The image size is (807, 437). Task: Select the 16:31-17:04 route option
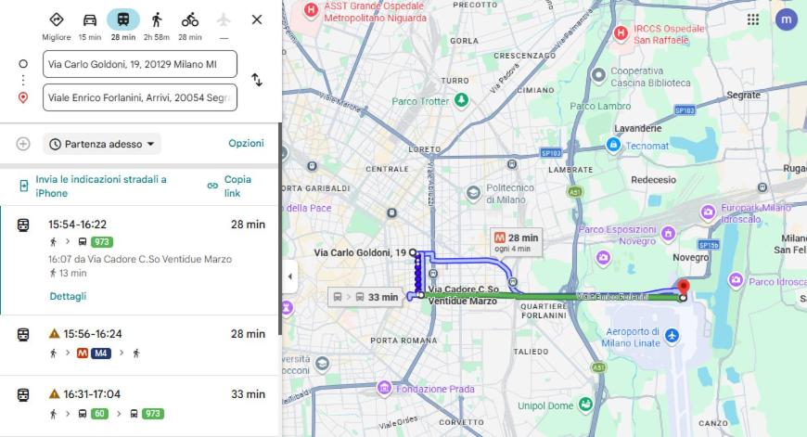pyautogui.click(x=140, y=406)
